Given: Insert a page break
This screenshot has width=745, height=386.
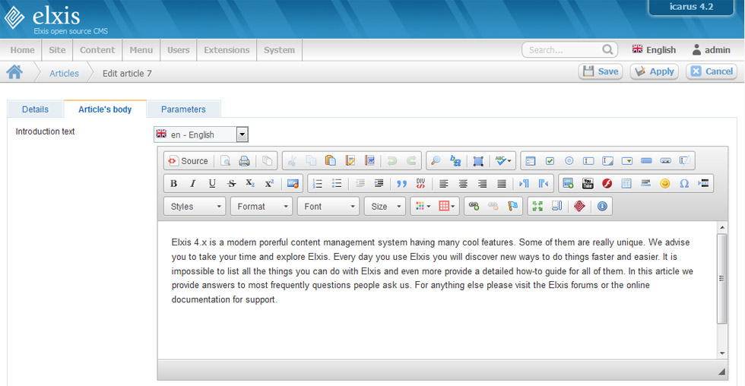Looking at the screenshot, I should 704,184.
